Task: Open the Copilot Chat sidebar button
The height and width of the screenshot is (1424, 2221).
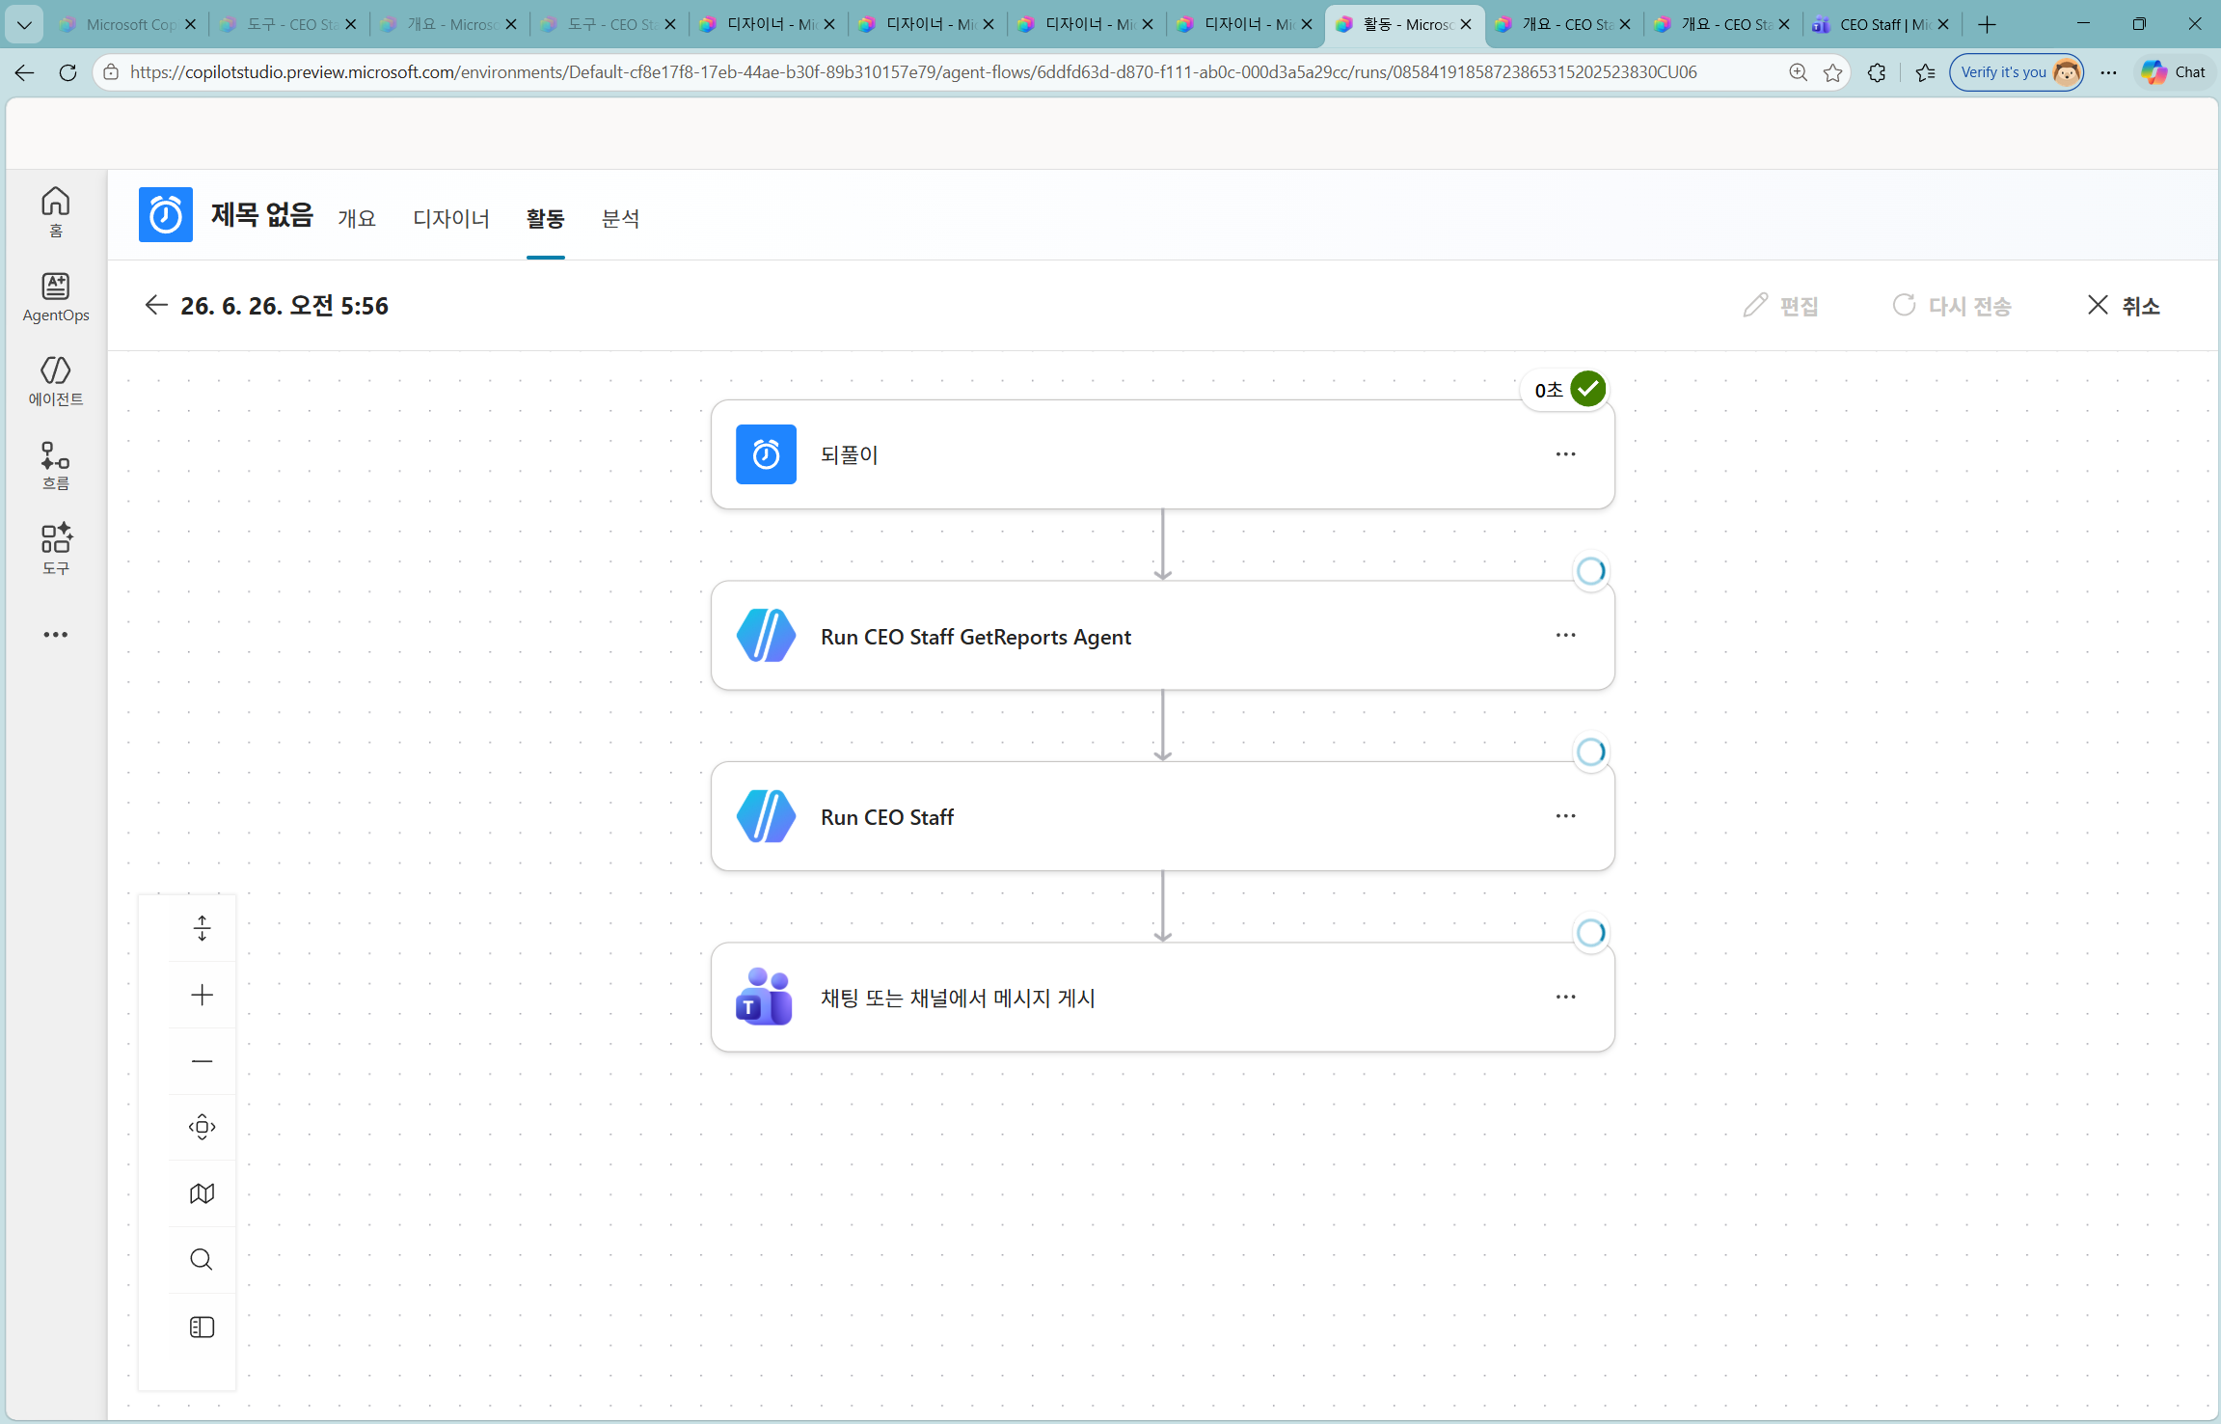Action: pos(2173,72)
